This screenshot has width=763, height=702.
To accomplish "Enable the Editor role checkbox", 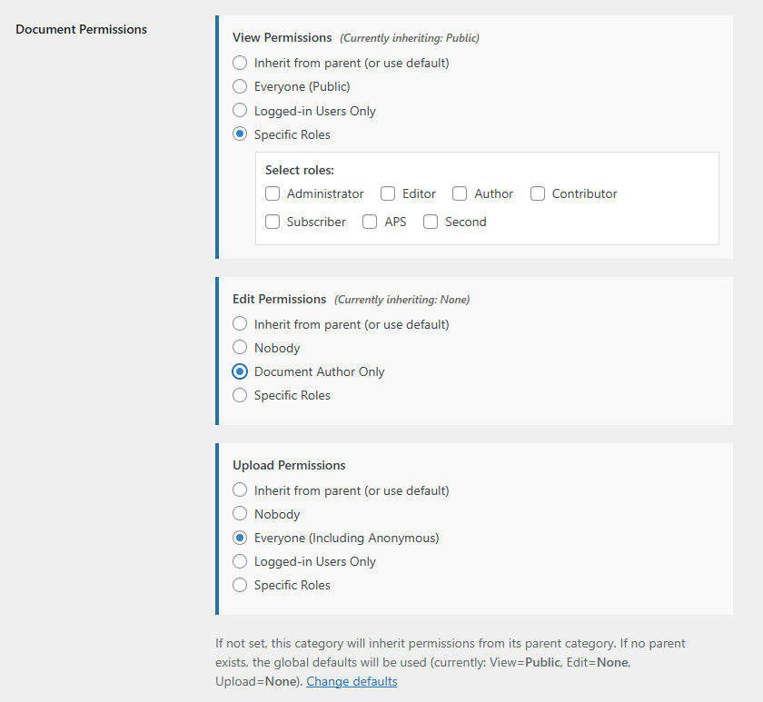I will (388, 193).
